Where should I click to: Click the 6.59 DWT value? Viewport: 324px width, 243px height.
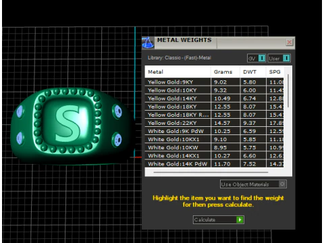pyautogui.click(x=249, y=131)
